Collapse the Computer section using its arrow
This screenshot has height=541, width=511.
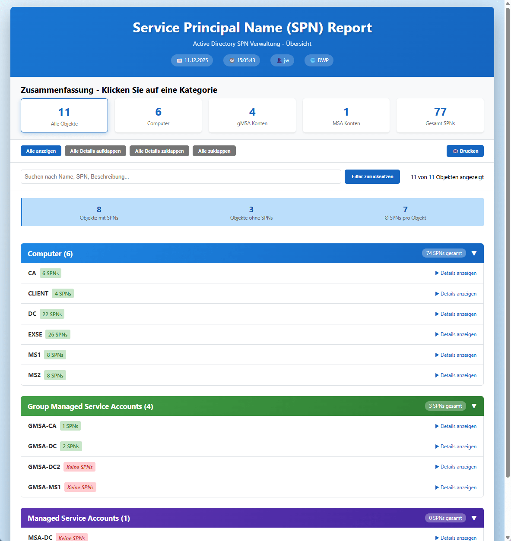pyautogui.click(x=474, y=254)
